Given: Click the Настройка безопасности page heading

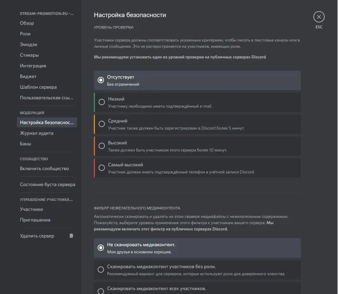Looking at the screenshot, I should tap(130, 15).
